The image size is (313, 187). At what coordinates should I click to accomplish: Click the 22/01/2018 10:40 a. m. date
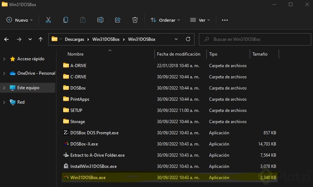[x=178, y=65]
